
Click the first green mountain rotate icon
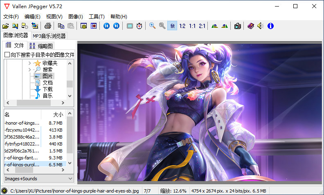click(x=215, y=26)
